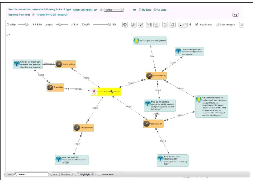Click the open padlock toolbar icon

173,25
